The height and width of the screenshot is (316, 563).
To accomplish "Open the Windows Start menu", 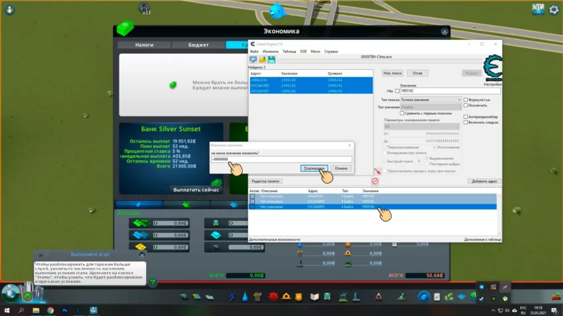I will click(x=7, y=310).
